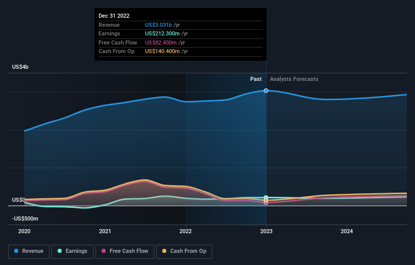Click the Analysts Forecasts label
415x265 pixels.
pos(294,79)
